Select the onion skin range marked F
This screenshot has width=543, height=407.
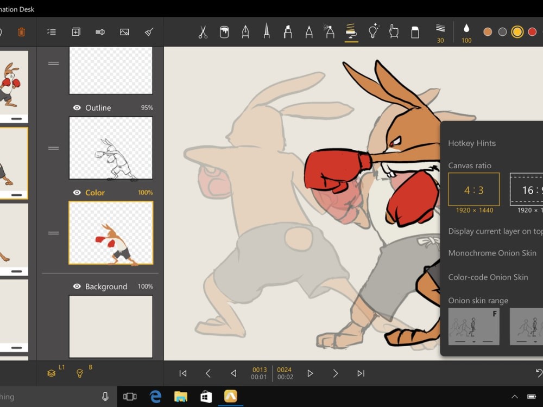(x=473, y=326)
